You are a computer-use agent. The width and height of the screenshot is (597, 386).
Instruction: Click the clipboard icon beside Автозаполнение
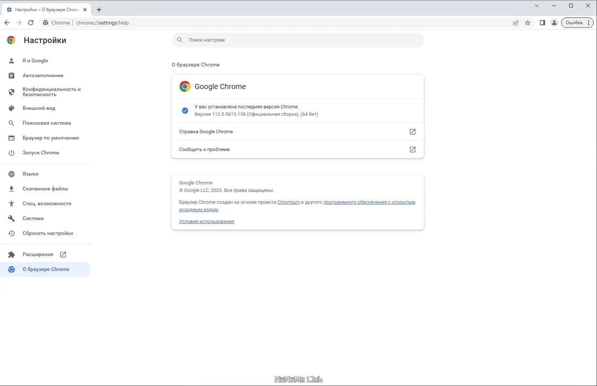[x=11, y=75]
